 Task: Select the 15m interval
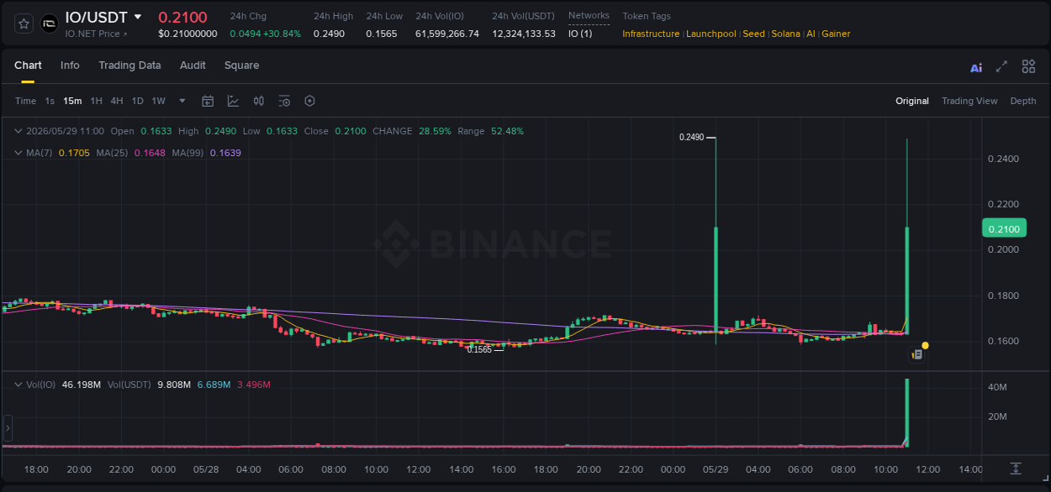[x=72, y=101]
